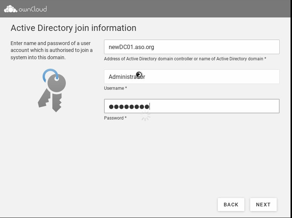Image resolution: width=292 pixels, height=218 pixels.
Task: Click the newDC01.aso.org text
Action: pos(131,47)
